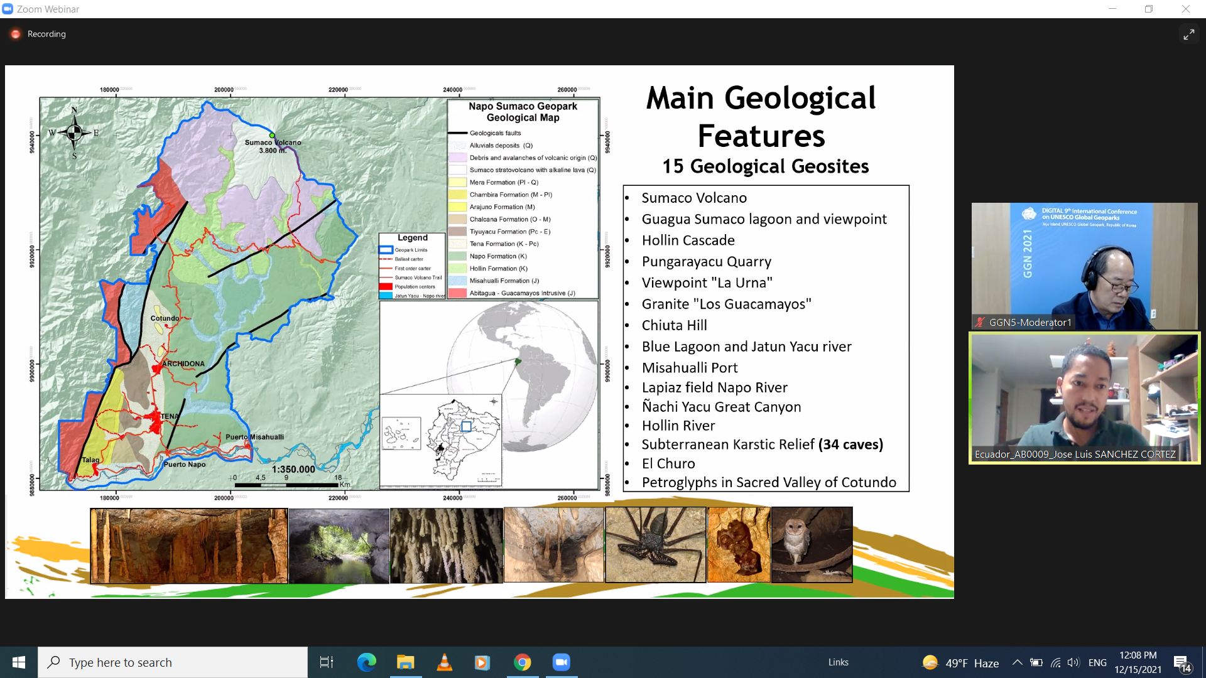Image resolution: width=1206 pixels, height=678 pixels.
Task: Open weather widget showing 49°F Haze
Action: (961, 663)
